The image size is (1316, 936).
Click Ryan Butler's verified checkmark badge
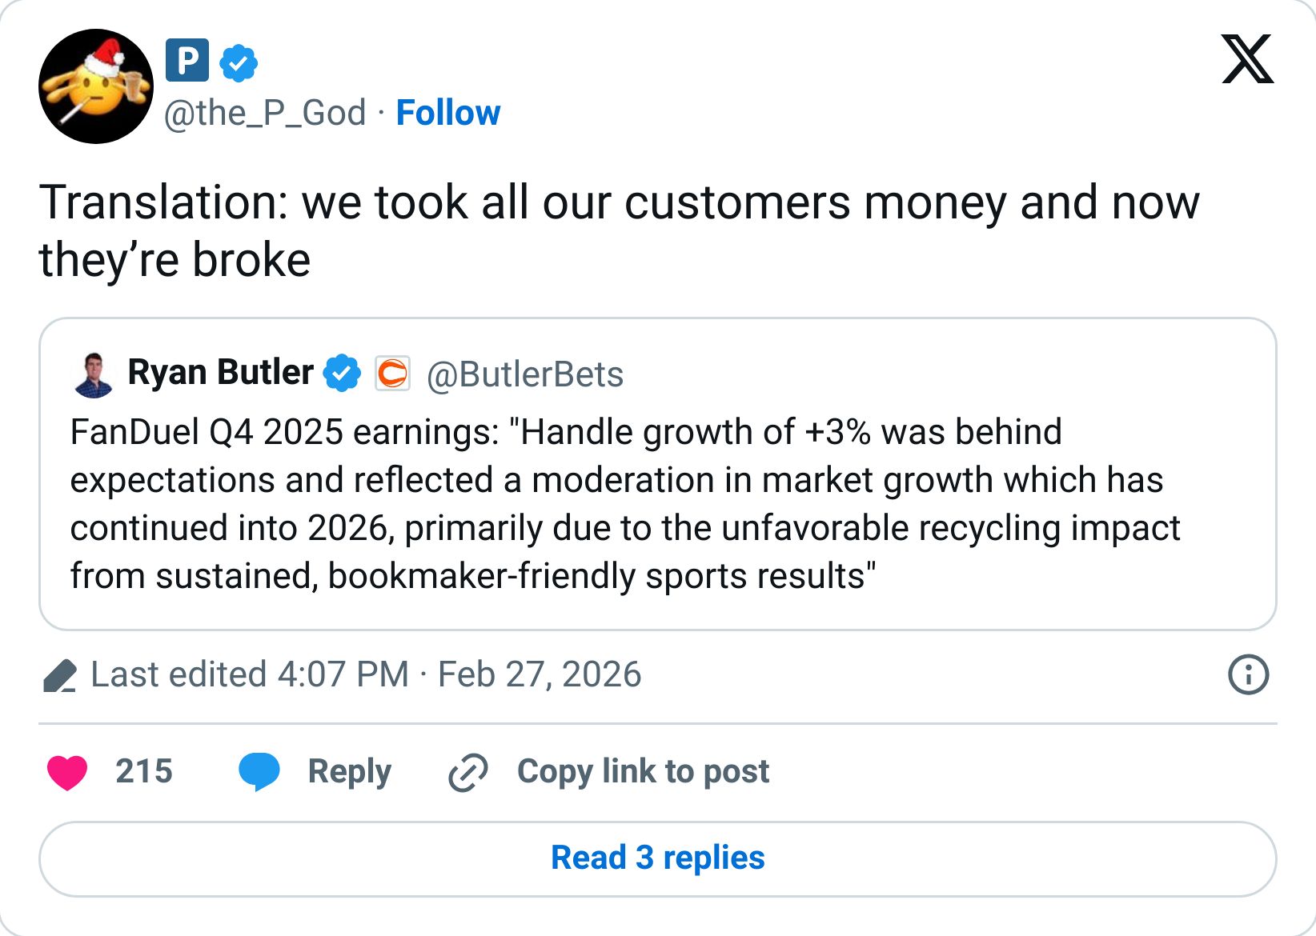pos(343,371)
